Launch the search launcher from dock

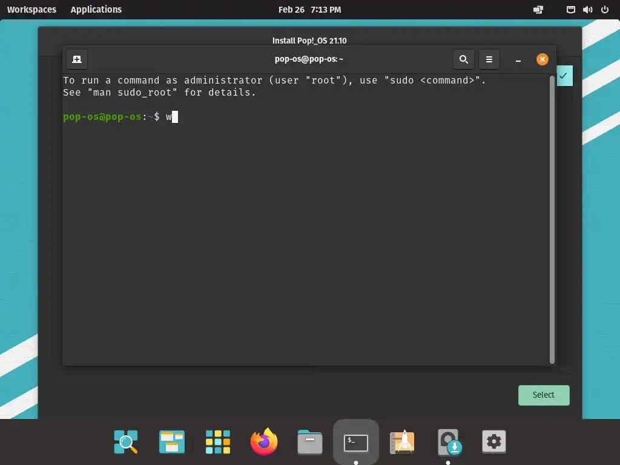point(126,441)
